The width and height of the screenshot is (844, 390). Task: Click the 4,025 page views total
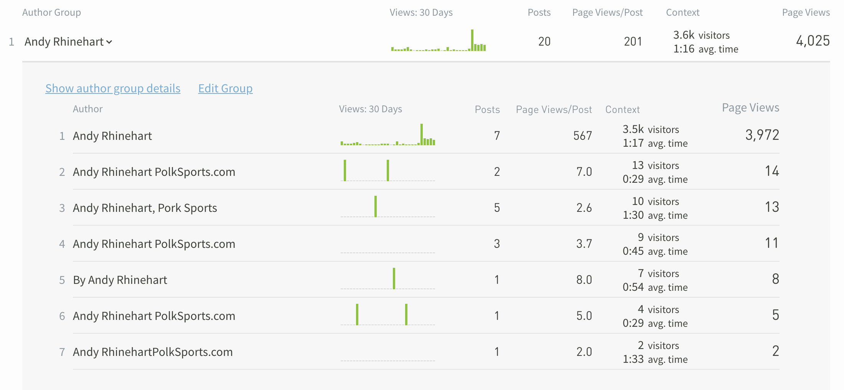pos(813,41)
